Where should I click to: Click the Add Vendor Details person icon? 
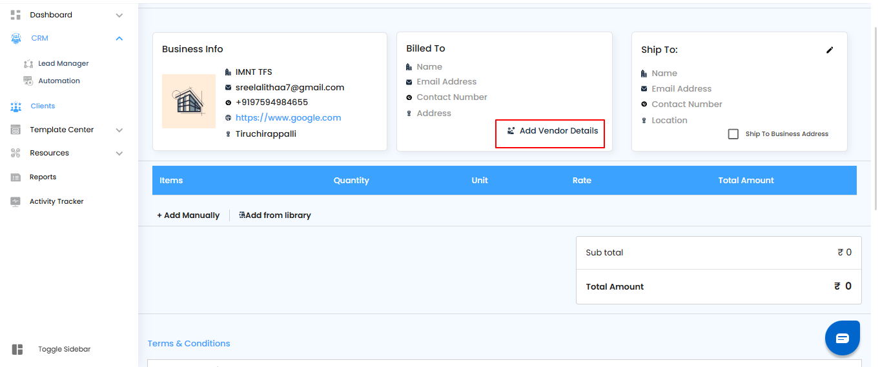[x=511, y=131]
